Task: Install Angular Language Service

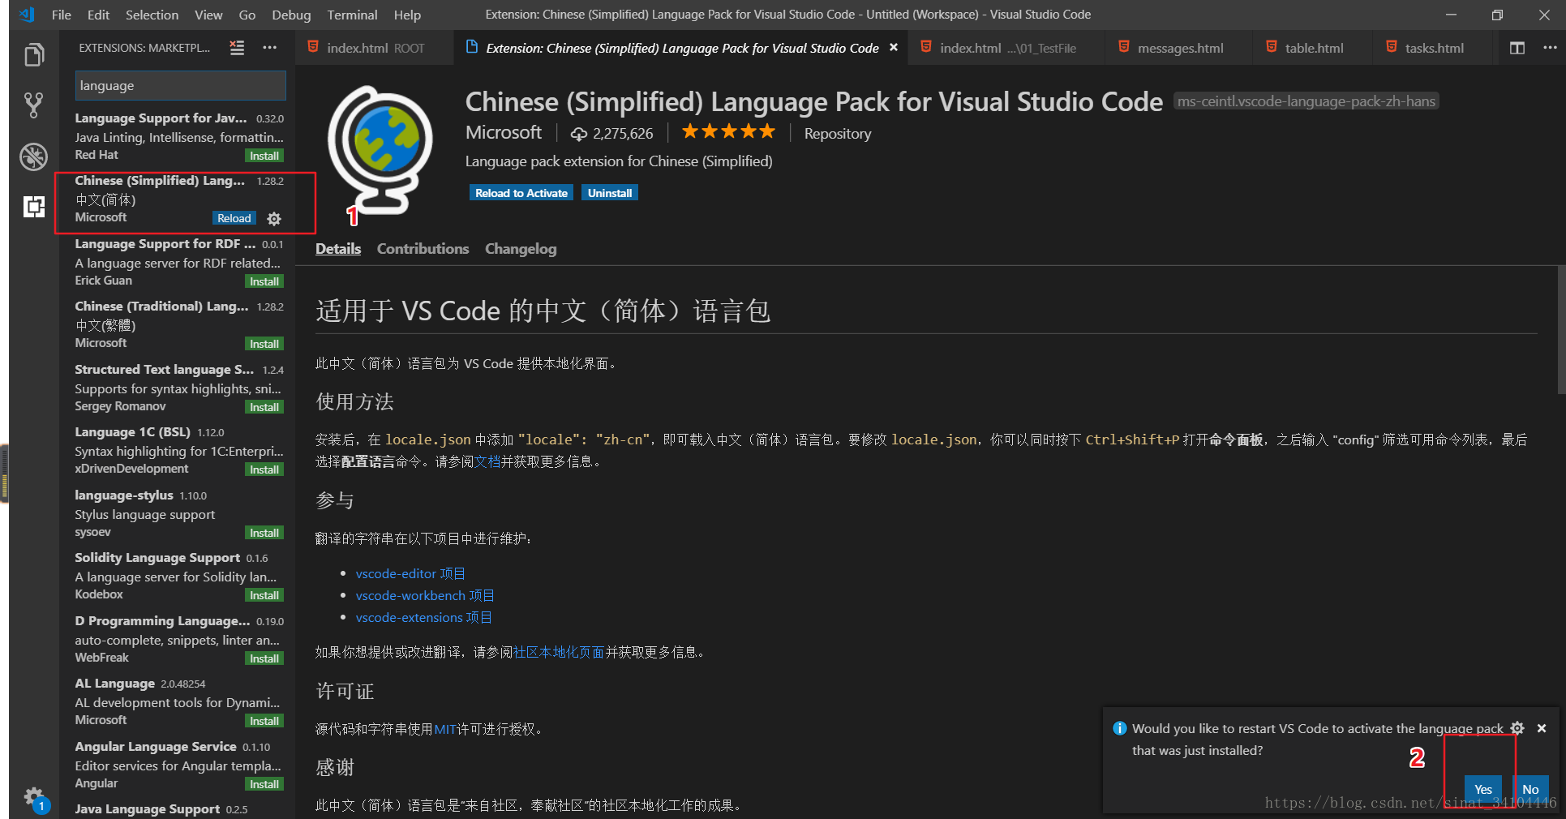Action: [264, 784]
